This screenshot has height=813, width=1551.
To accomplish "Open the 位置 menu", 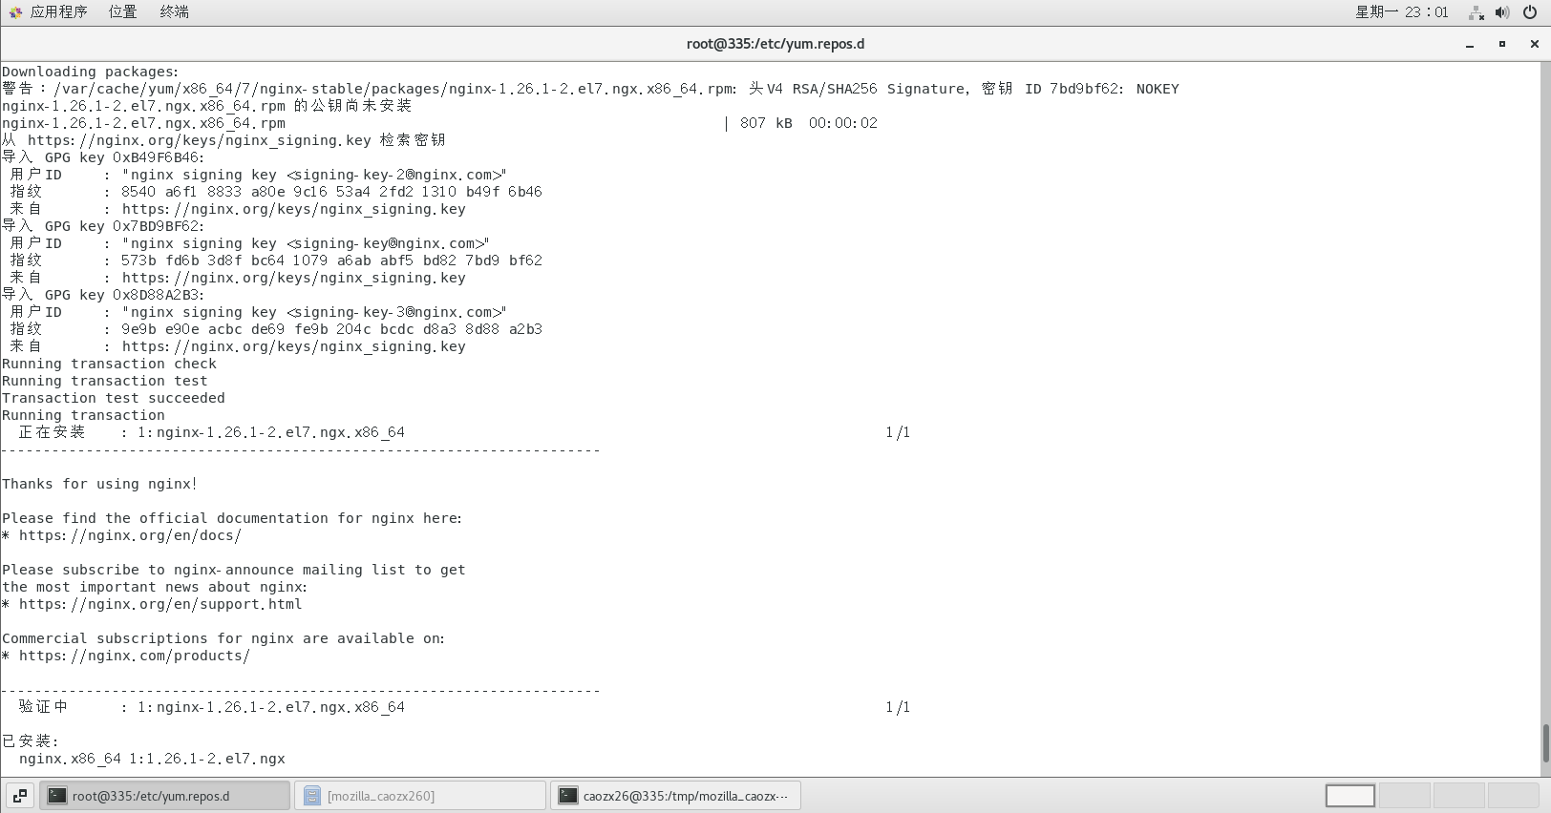I will 122,11.
